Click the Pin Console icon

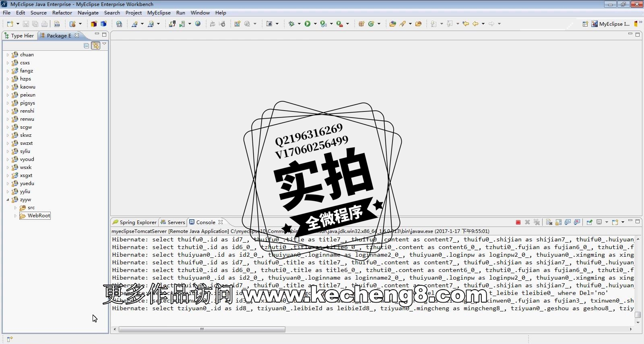pos(590,222)
